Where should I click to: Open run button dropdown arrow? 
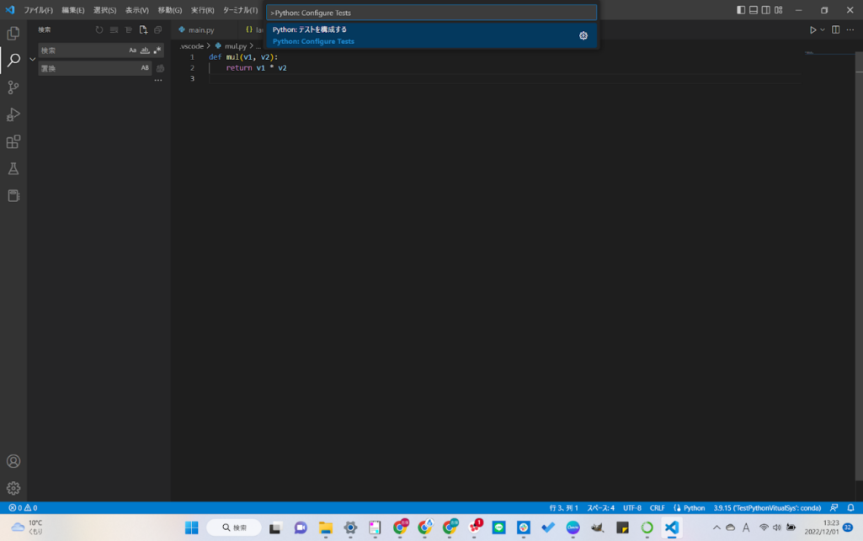point(823,29)
